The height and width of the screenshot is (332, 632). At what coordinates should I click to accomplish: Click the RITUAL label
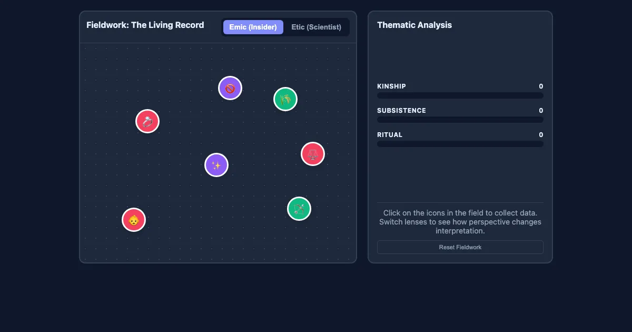[x=390, y=135]
